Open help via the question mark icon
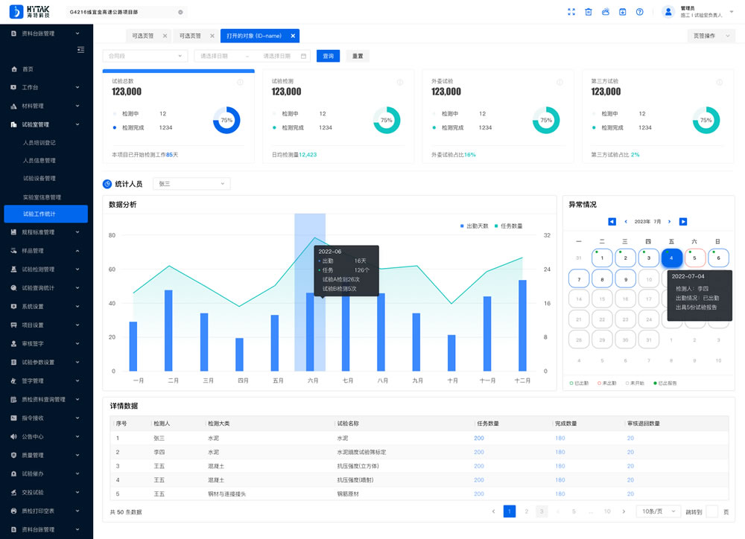This screenshot has width=745, height=539. [x=639, y=12]
